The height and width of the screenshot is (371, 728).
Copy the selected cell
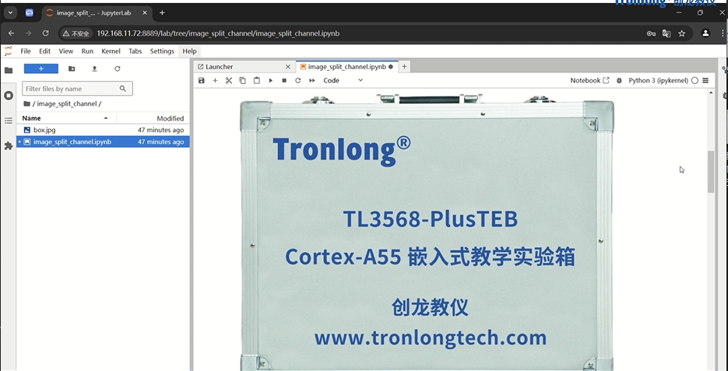point(242,80)
